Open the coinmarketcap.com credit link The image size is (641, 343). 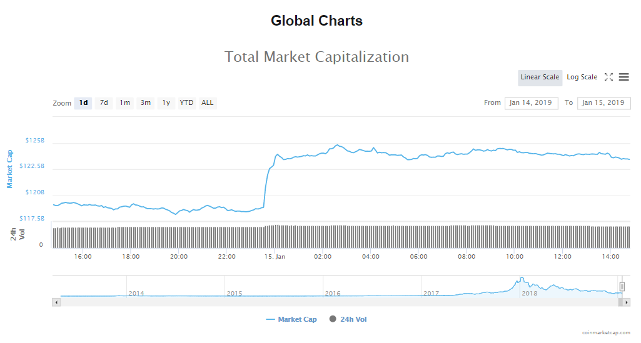[x=607, y=333]
